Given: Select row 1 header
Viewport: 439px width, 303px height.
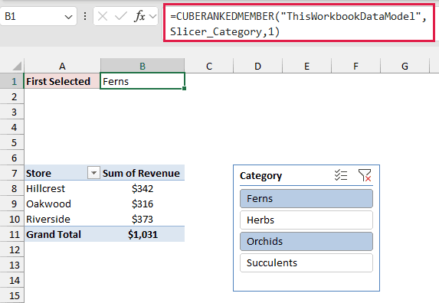Looking at the screenshot, I should pyautogui.click(x=12, y=81).
